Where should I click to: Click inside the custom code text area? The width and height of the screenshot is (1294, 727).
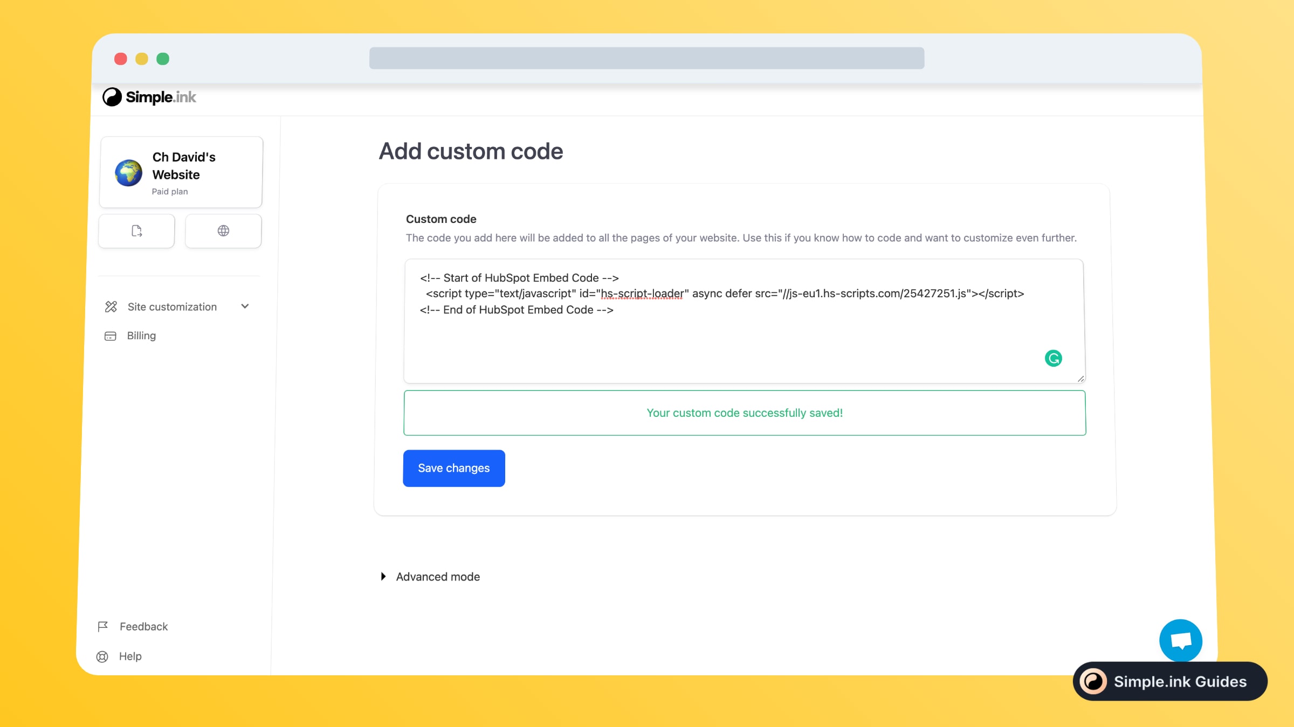point(701,339)
